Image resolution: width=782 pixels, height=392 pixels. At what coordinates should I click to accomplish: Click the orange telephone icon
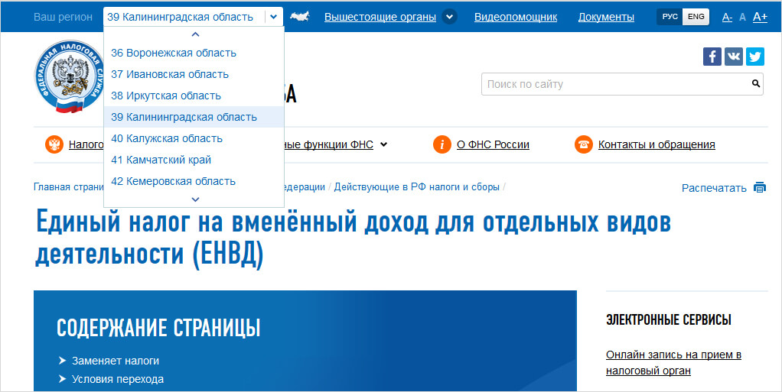point(584,144)
